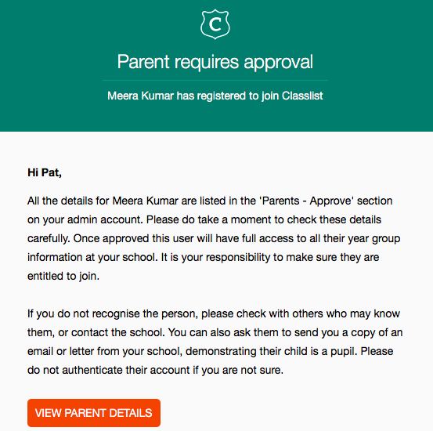Click the 'Parents - Approve' section text
This screenshot has width=433, height=431.
(x=280, y=201)
